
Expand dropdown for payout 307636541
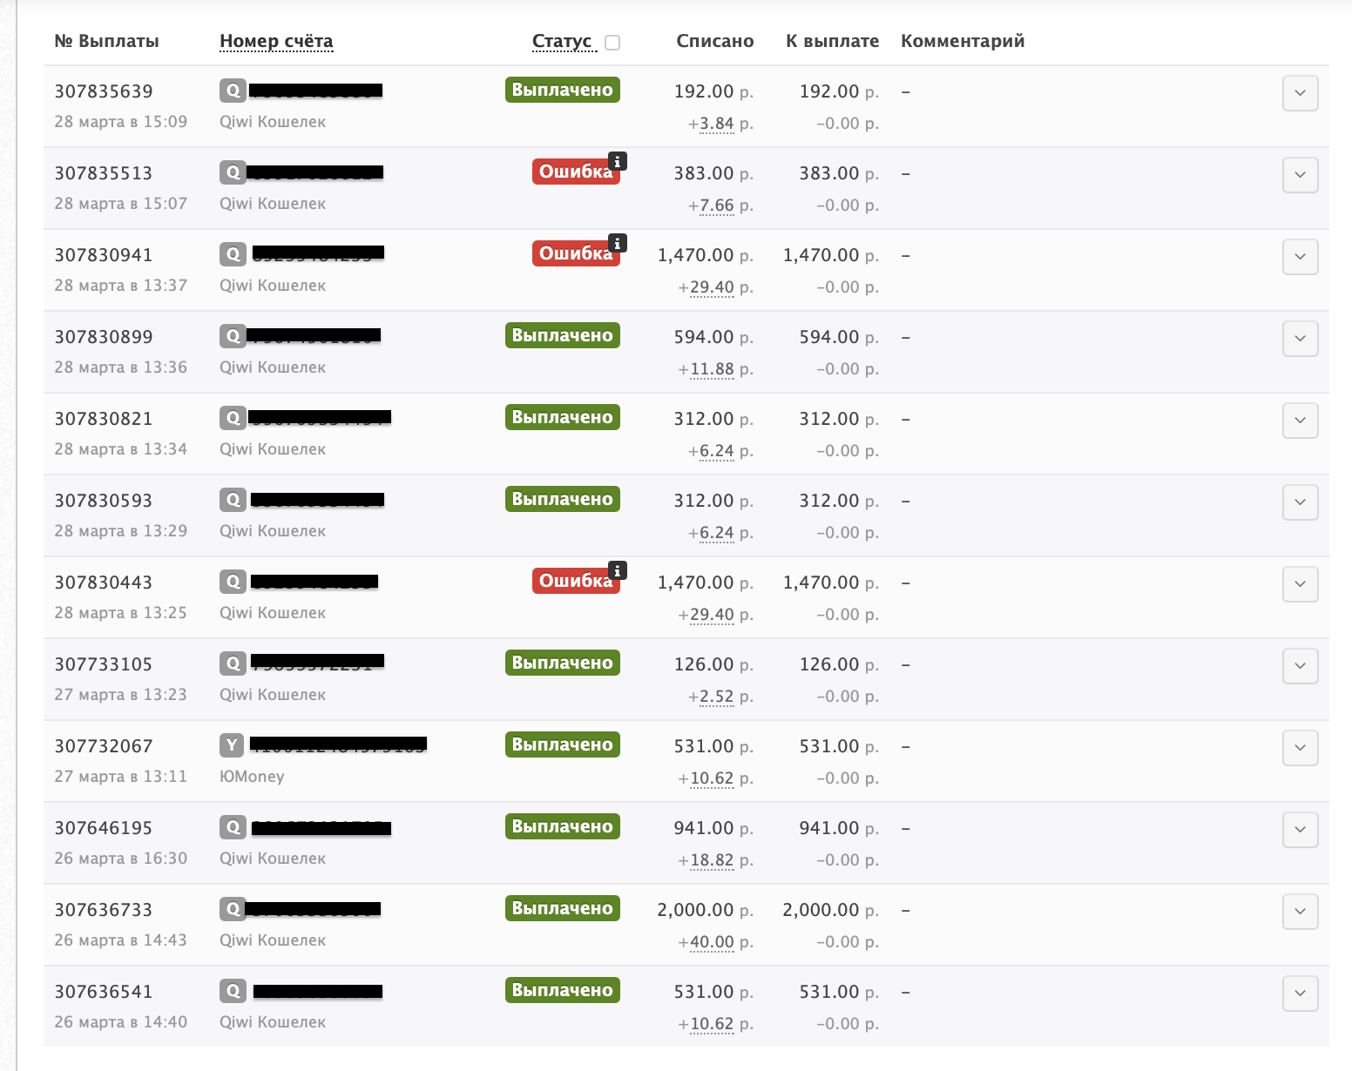pos(1300,994)
